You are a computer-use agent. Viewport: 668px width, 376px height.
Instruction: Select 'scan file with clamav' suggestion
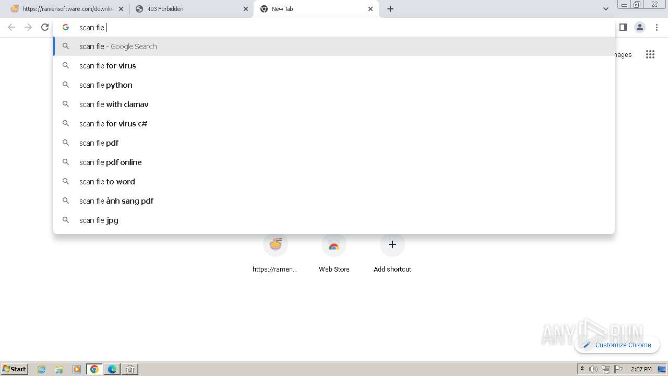pyautogui.click(x=334, y=104)
